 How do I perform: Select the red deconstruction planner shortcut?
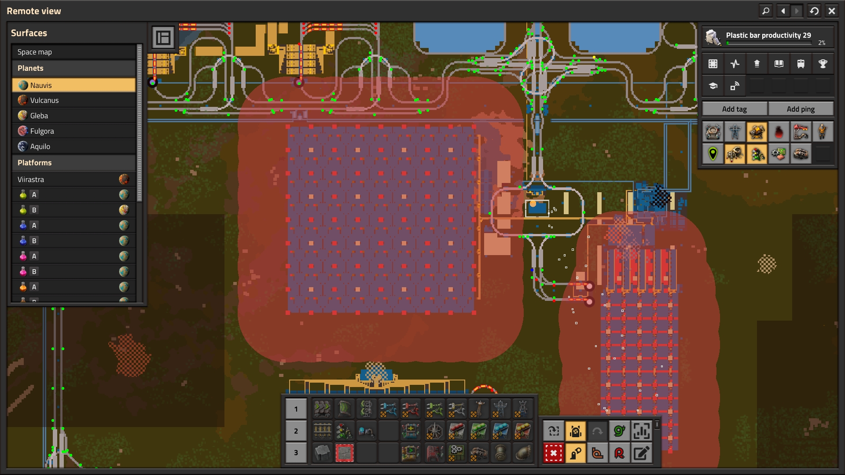click(554, 453)
